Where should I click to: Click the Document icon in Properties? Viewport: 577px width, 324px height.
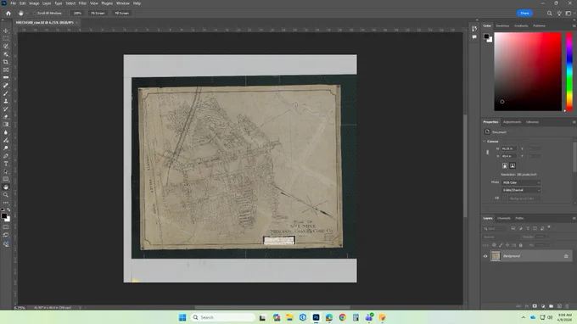(x=487, y=131)
